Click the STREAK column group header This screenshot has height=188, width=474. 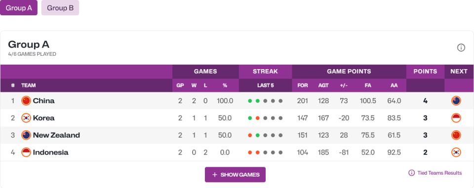pyautogui.click(x=266, y=72)
